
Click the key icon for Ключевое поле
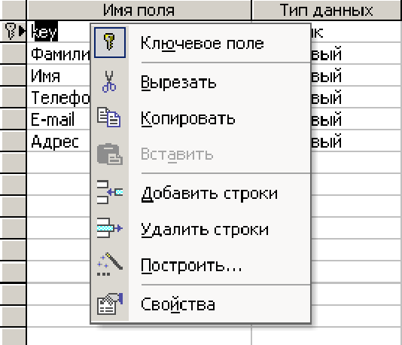tap(110, 43)
